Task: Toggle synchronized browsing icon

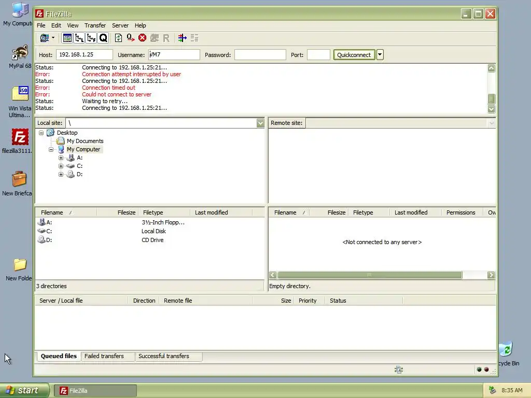Action: click(194, 38)
